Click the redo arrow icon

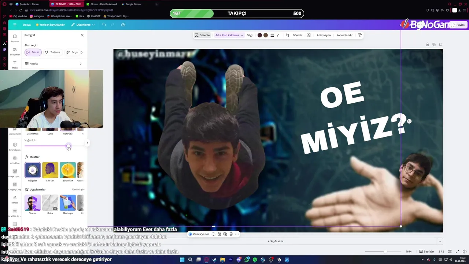pos(112,25)
